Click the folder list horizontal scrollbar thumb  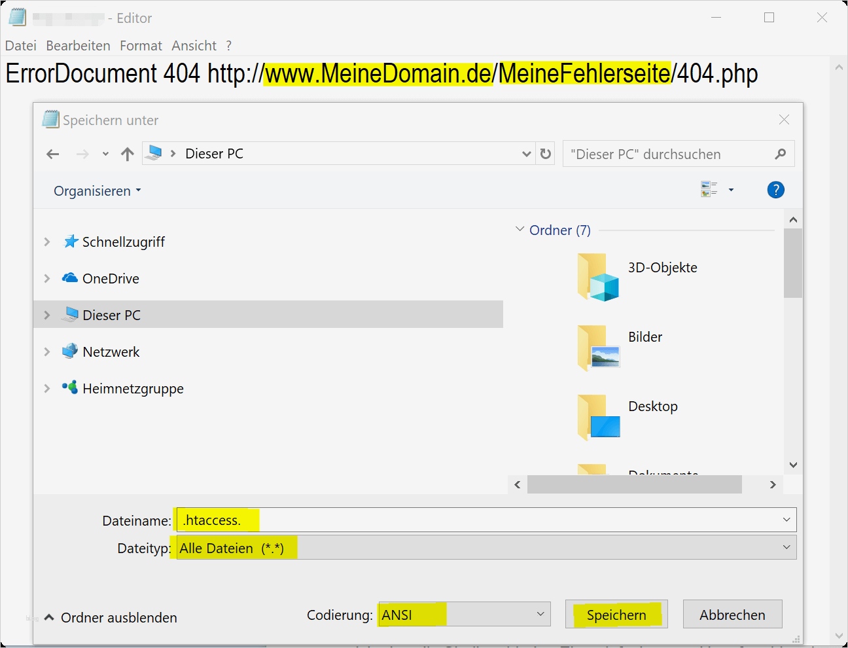coord(635,484)
